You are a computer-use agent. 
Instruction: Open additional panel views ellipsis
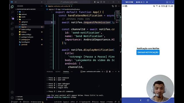coord(72,72)
